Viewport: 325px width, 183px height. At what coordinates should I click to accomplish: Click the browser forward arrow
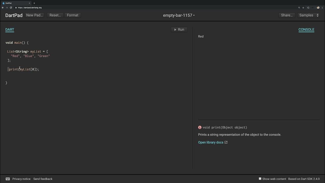pos(7,8)
